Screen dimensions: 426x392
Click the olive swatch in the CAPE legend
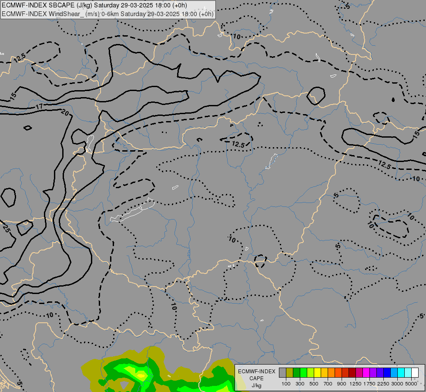click(x=290, y=373)
